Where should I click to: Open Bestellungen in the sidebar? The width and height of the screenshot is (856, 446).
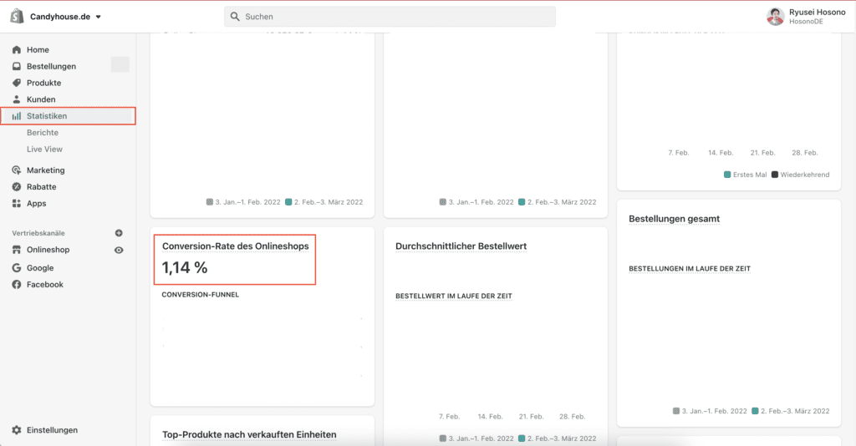(51, 66)
